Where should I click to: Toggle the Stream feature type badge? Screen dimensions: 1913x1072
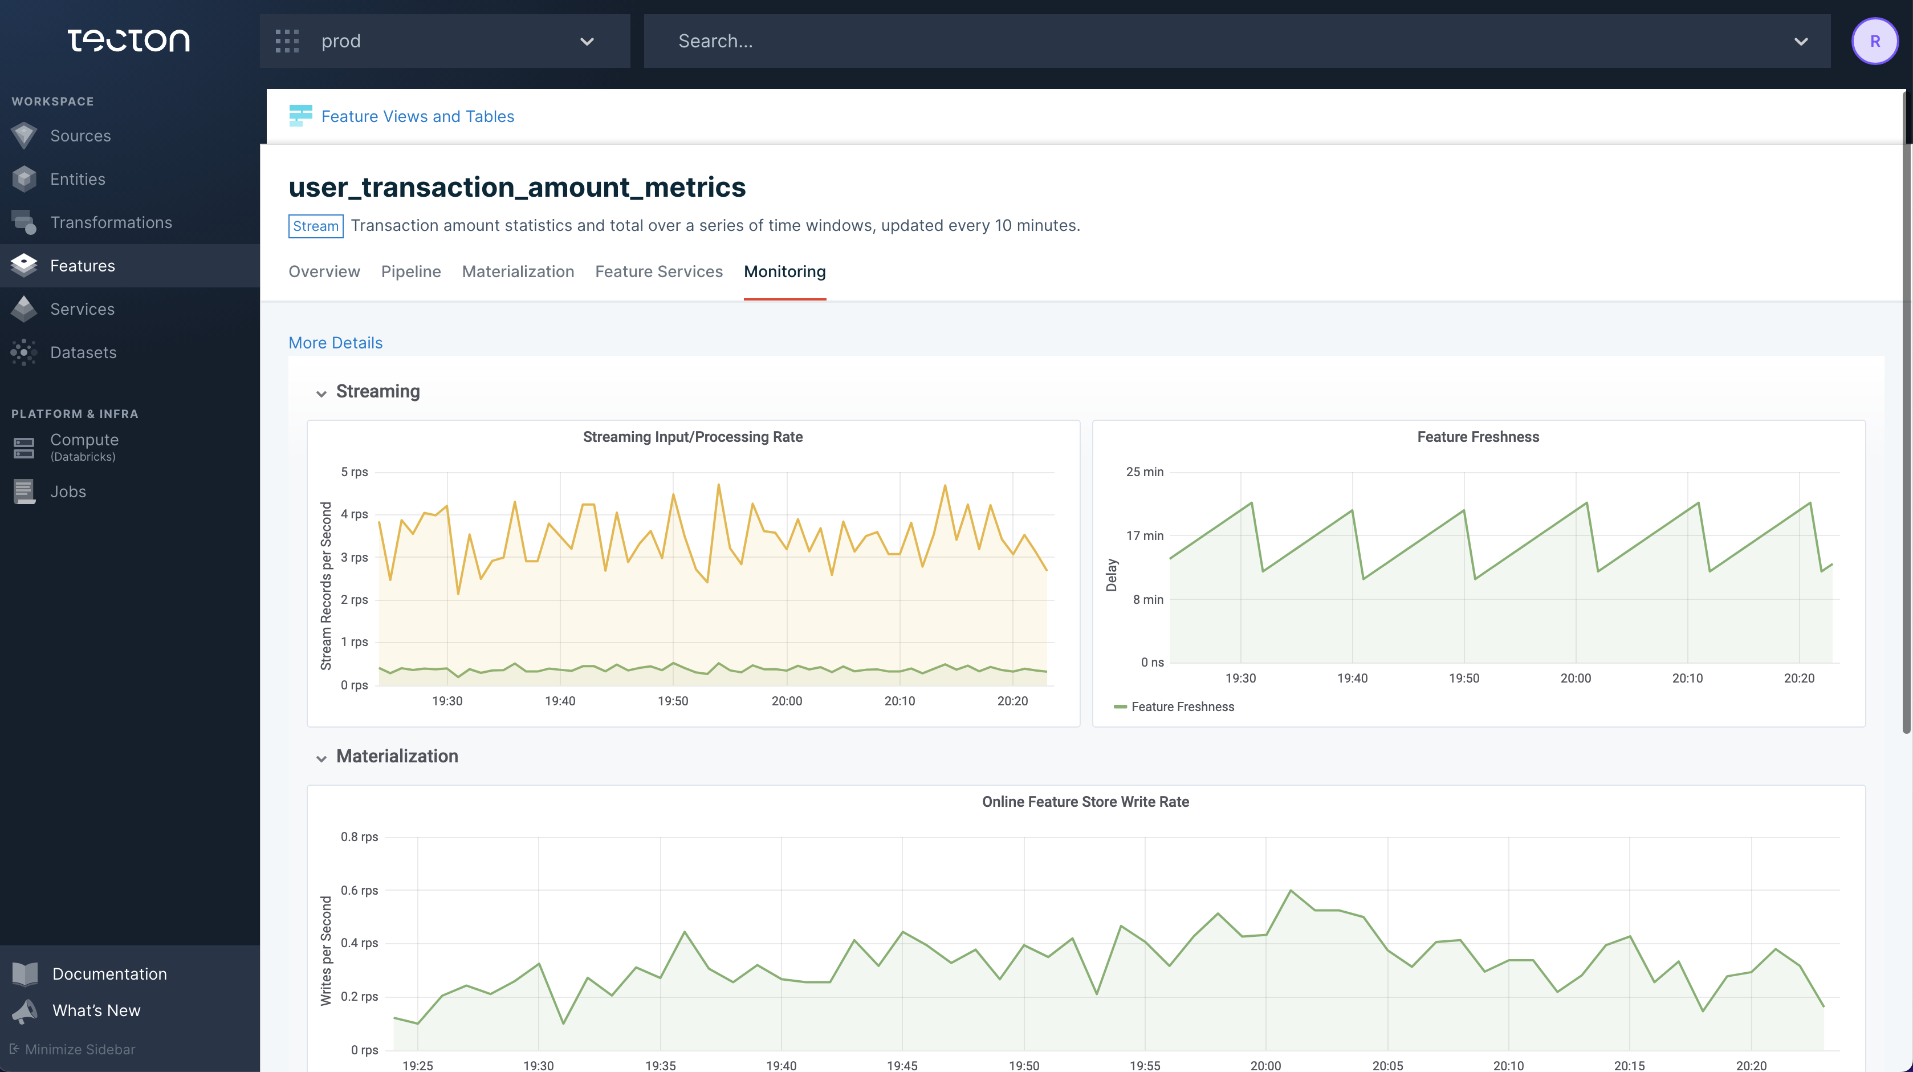[315, 225]
